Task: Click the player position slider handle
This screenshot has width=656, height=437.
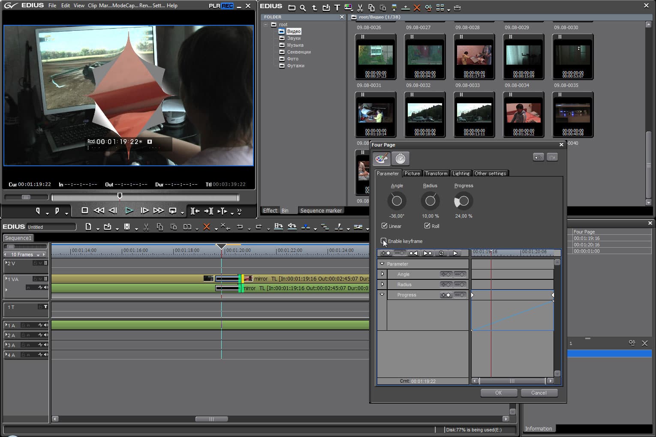Action: pos(120,196)
